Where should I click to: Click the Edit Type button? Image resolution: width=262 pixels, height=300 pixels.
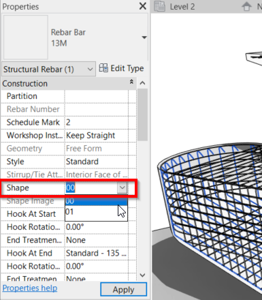point(122,68)
